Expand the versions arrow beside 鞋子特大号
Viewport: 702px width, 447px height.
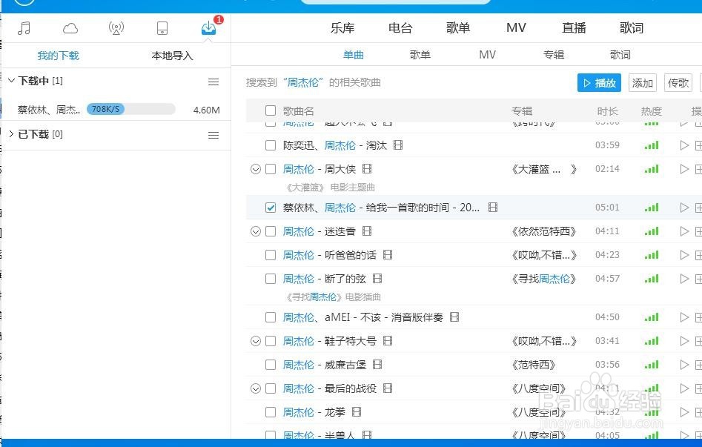pyautogui.click(x=256, y=341)
